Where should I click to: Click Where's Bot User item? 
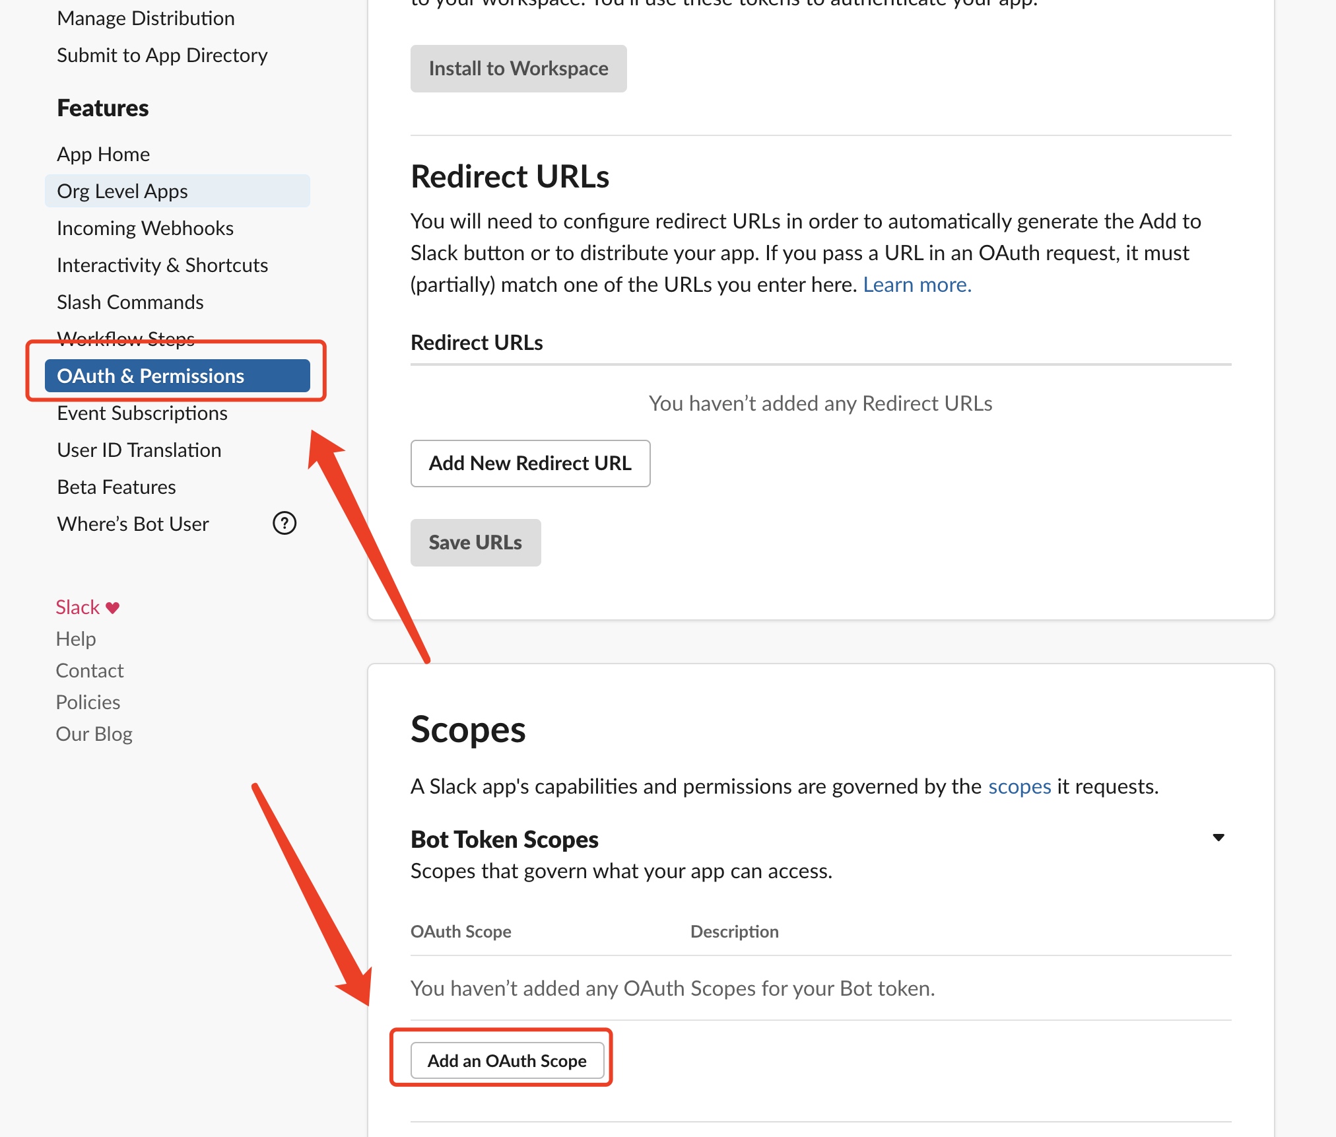[133, 524]
